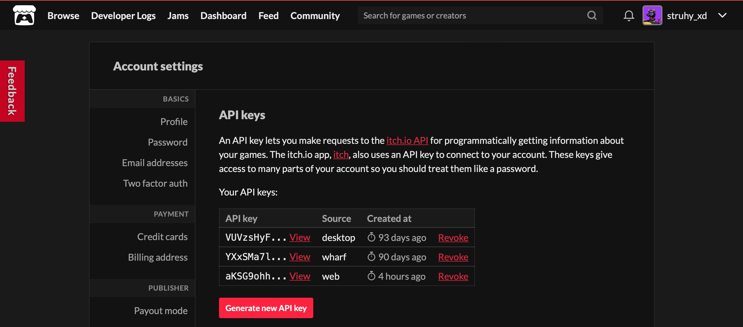Click the 'API key' column header
The image size is (743, 327).
(241, 218)
